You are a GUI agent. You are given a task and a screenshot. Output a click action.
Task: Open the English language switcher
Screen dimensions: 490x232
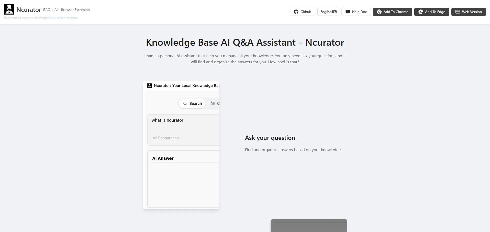pos(328,12)
